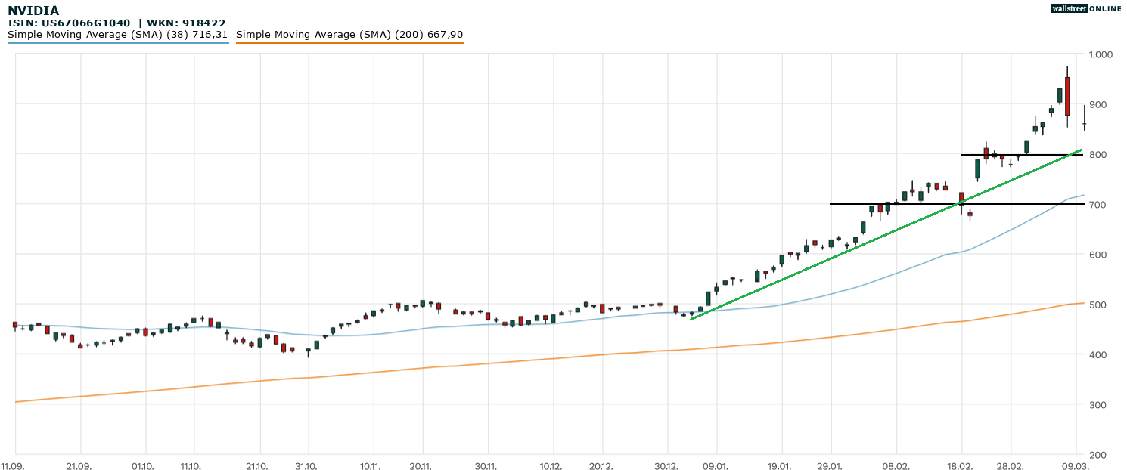Click the 10.11. date label

coord(372,466)
